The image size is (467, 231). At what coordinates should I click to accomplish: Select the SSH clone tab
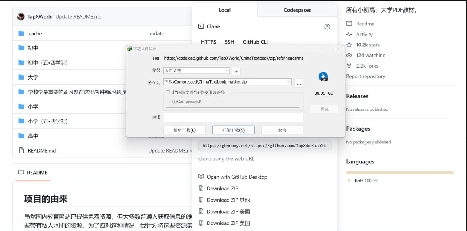point(229,42)
